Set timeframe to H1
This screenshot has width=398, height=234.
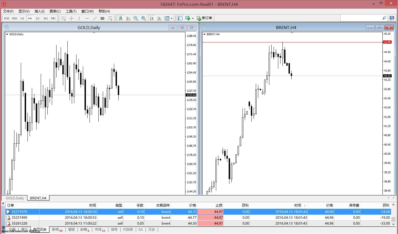point(22,18)
